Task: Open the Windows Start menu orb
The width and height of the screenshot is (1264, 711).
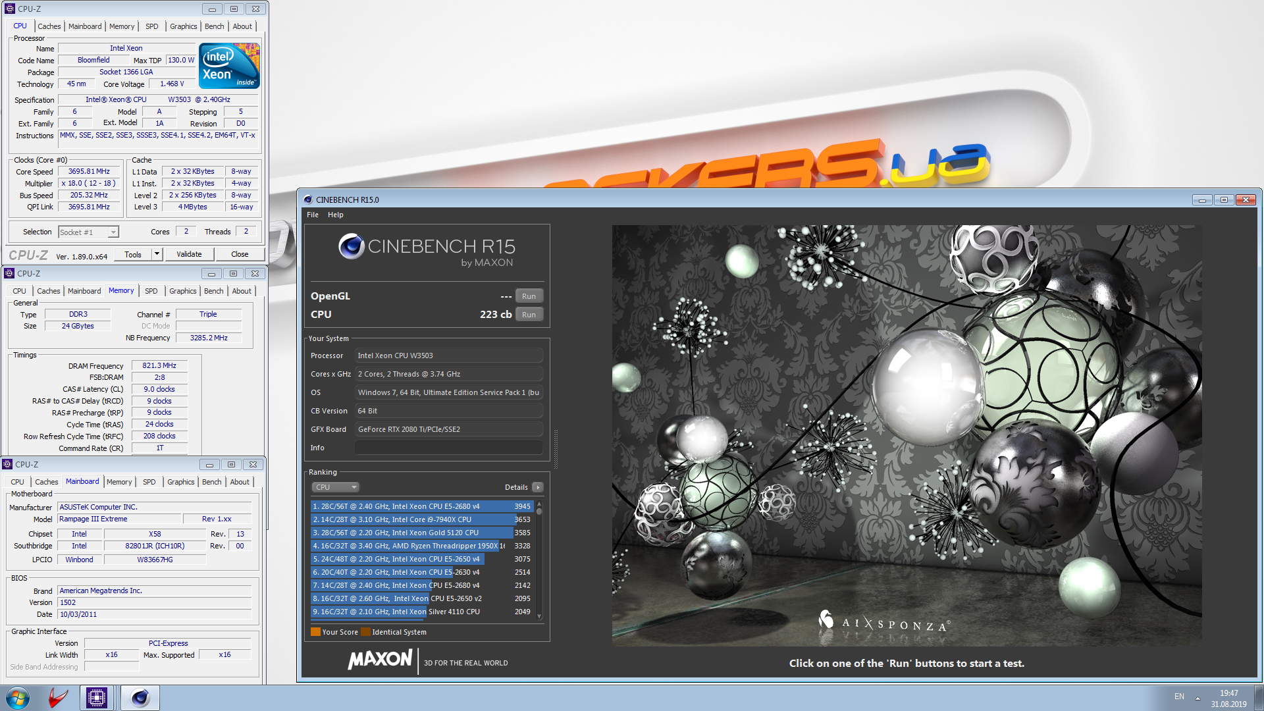Action: pyautogui.click(x=18, y=698)
